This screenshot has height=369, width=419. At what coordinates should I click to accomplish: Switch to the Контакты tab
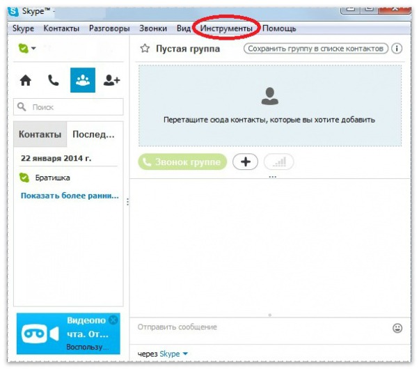40,134
